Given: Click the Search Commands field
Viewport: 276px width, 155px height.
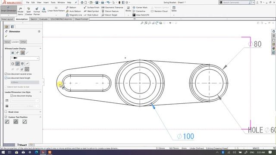Looking at the screenshot, I should (x=235, y=3).
